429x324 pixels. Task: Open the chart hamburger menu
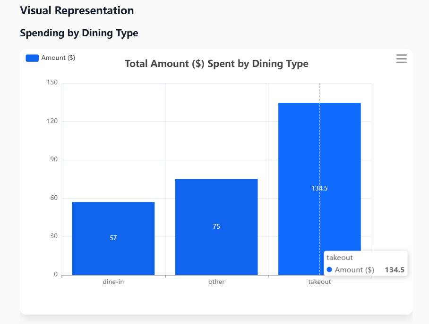click(x=401, y=59)
